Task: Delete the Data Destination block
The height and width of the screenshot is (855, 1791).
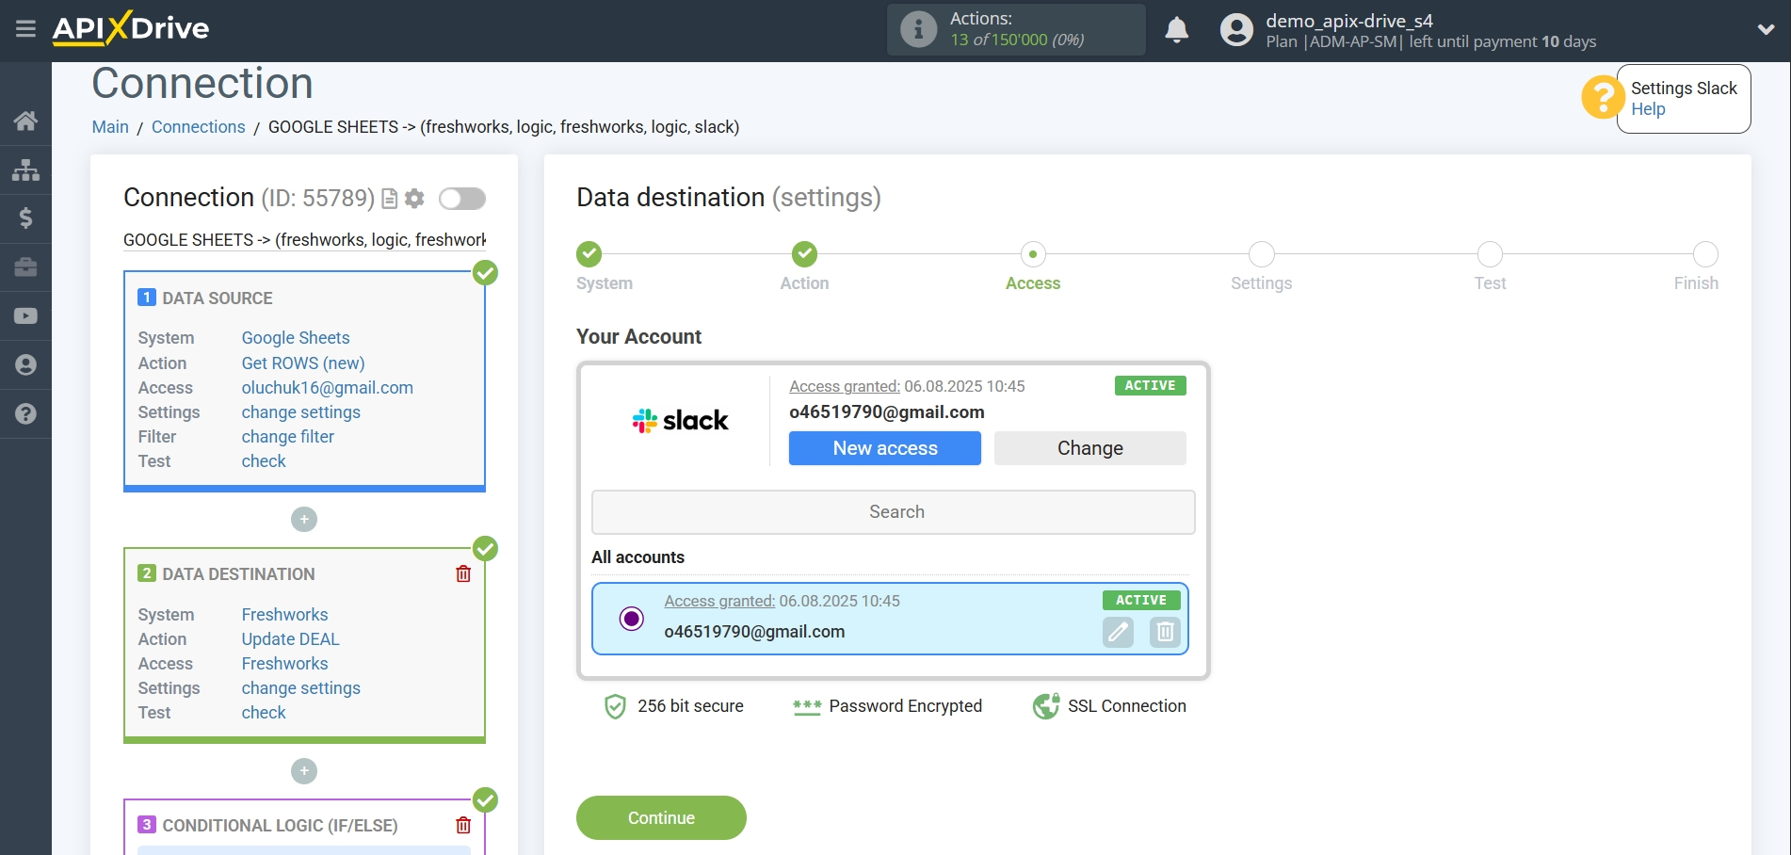Action: click(x=463, y=573)
